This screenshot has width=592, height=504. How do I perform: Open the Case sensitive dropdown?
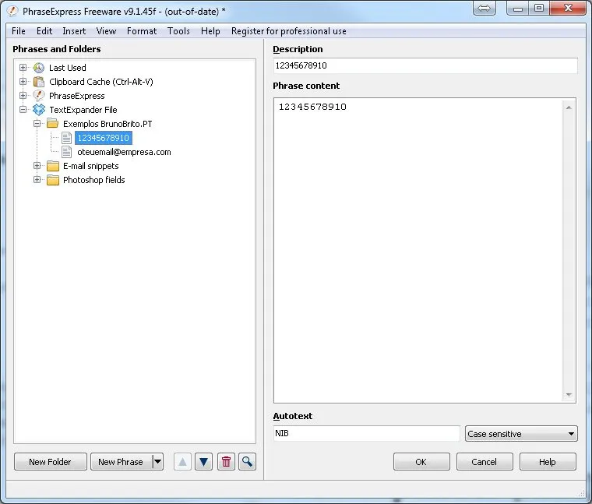(x=521, y=434)
